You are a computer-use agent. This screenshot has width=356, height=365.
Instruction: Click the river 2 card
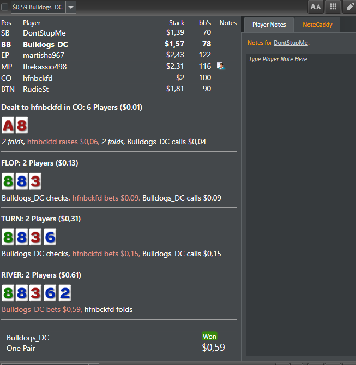point(65,293)
